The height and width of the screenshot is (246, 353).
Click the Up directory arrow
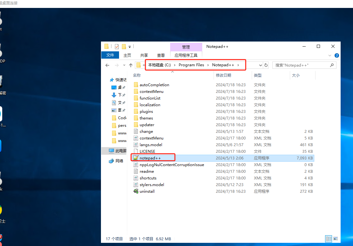point(131,65)
